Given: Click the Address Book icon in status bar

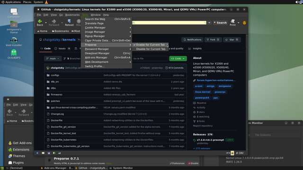Looking at the screenshot, I should click(54, 153).
